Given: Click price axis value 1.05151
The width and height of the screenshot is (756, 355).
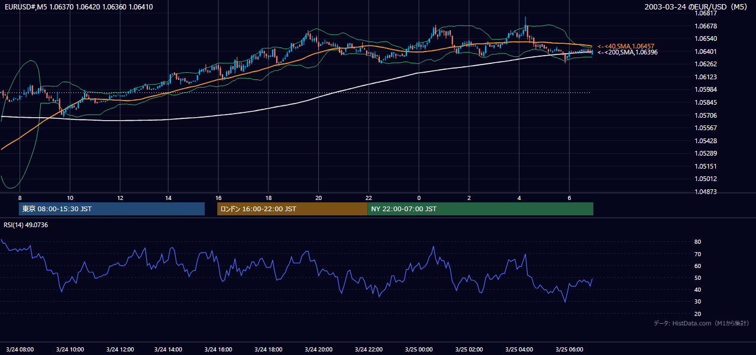Looking at the screenshot, I should 706,166.
